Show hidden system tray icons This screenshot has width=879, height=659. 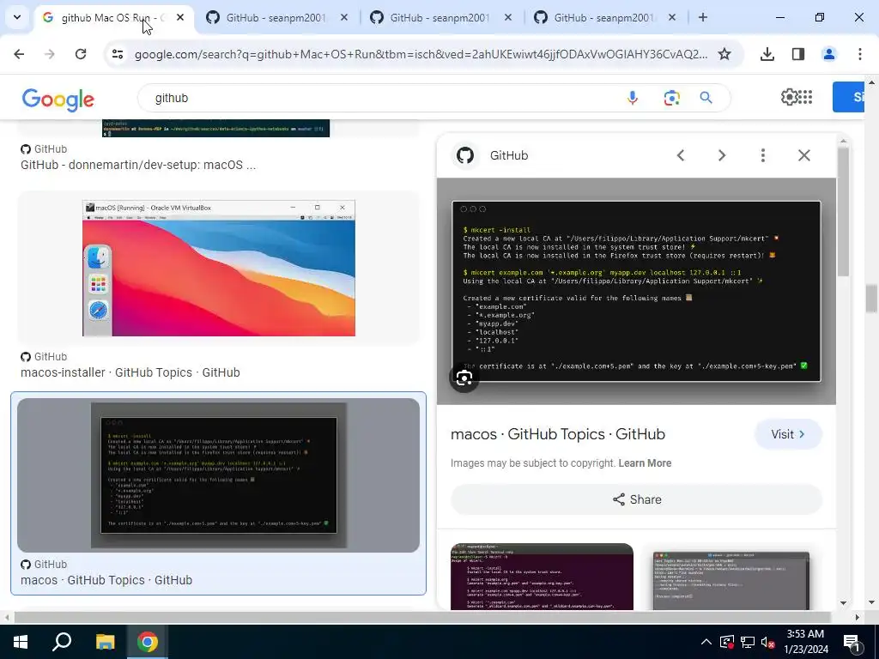tap(706, 642)
